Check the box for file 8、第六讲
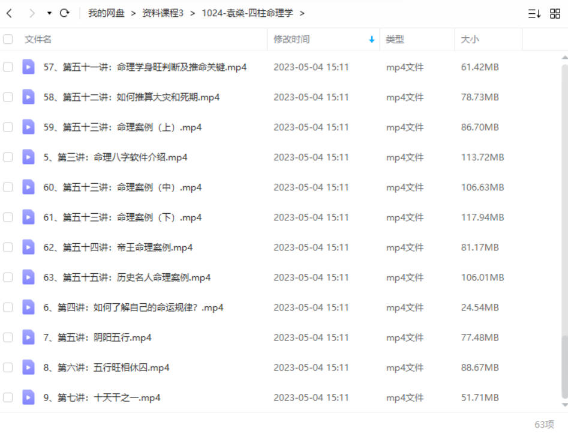 click(x=8, y=368)
